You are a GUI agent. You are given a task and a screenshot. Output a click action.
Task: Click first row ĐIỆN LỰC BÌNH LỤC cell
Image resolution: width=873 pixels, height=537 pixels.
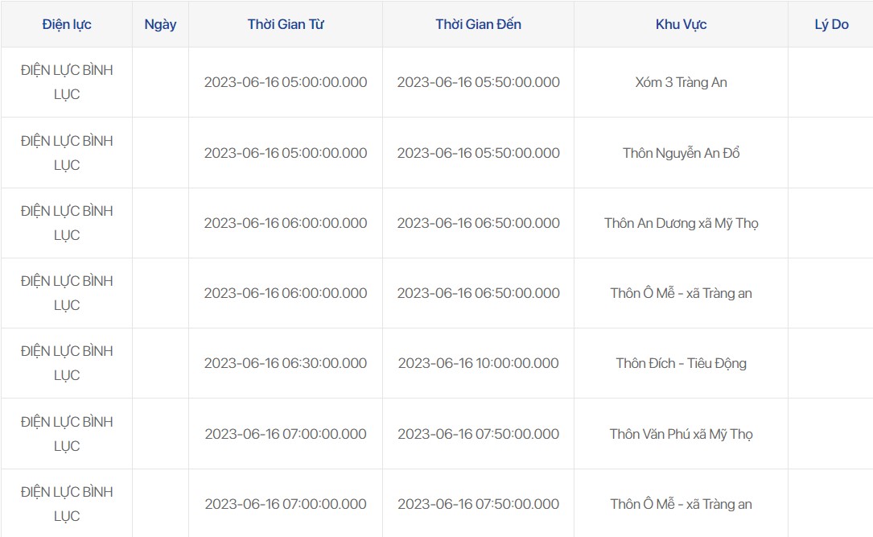click(67, 82)
